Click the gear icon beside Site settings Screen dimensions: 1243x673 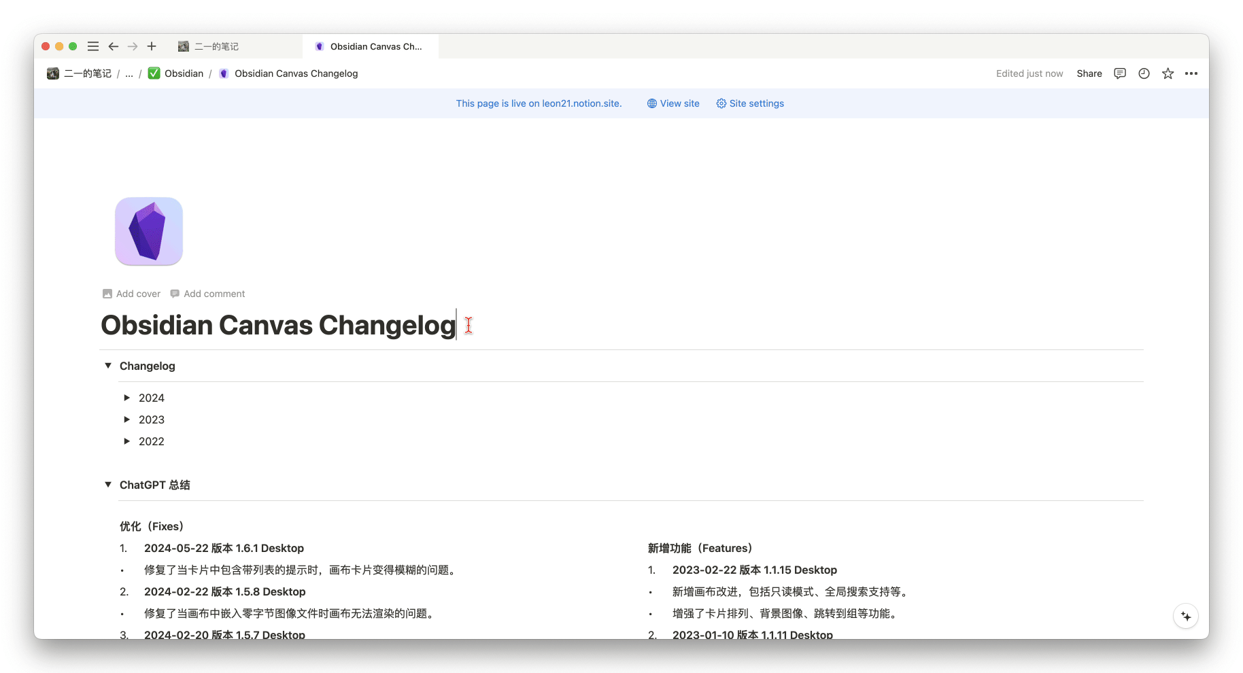(x=721, y=103)
